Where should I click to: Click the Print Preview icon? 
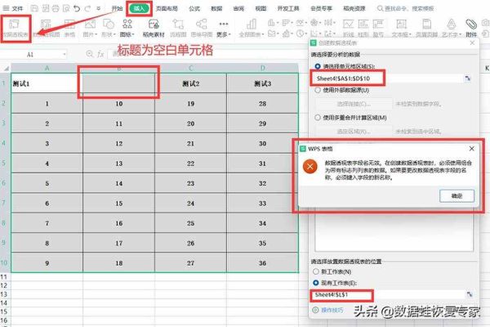click(66, 8)
